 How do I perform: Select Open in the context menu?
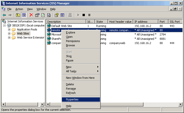(81, 37)
